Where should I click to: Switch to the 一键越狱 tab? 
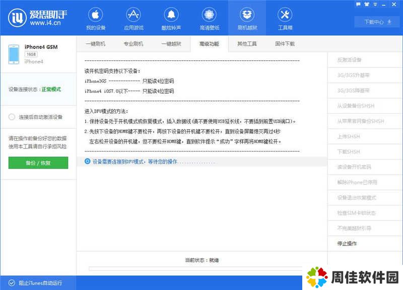[x=171, y=44]
